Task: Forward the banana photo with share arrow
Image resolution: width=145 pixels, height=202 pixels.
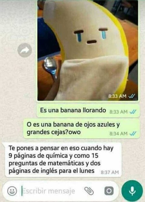Action: [x=25, y=50]
